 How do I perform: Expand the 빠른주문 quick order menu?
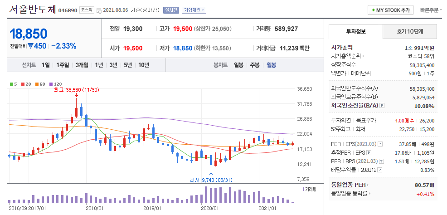(x=431, y=10)
